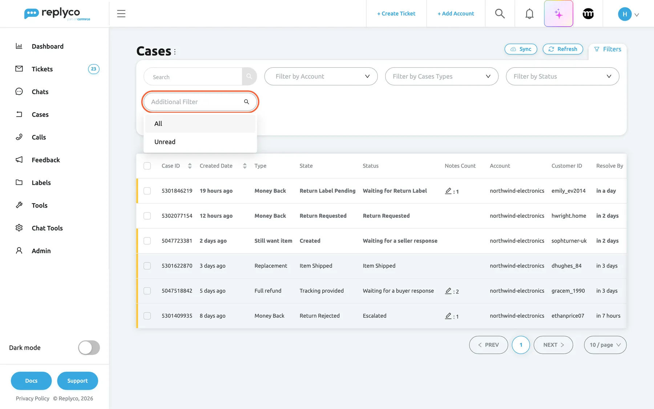Select checkbox for case 5047723381
The height and width of the screenshot is (409, 654).
pos(147,241)
